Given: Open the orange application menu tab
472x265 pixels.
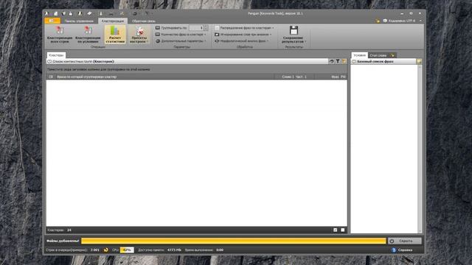Looking at the screenshot, I should click(52, 21).
